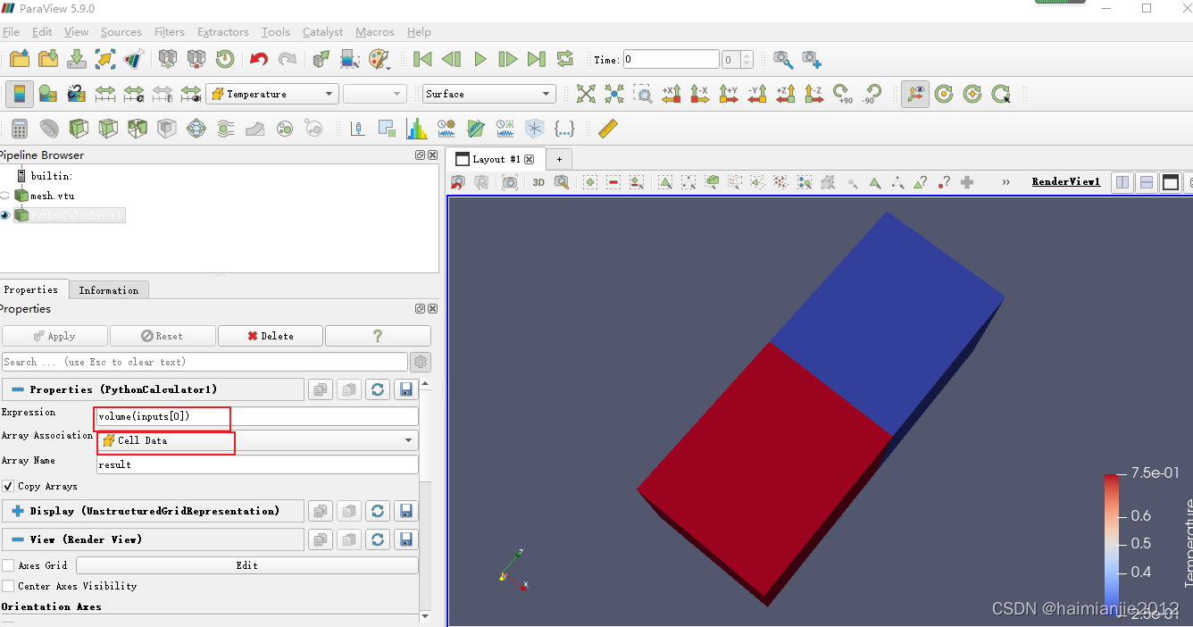Viewport: 1193px width, 627px height.
Task: Click the Zoom to Box icon
Action: pos(643,94)
